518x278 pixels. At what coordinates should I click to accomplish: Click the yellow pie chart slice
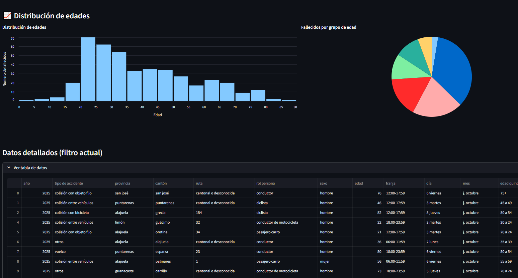[x=426, y=47]
